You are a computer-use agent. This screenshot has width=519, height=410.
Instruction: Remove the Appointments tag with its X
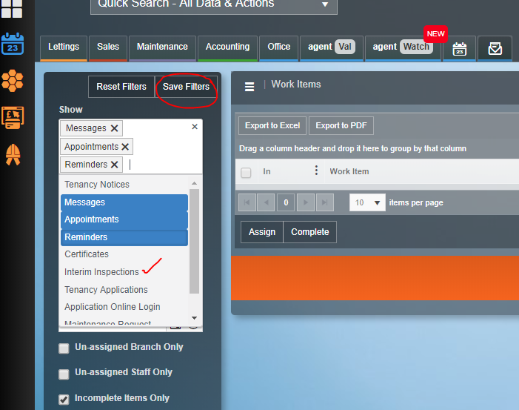tap(126, 147)
